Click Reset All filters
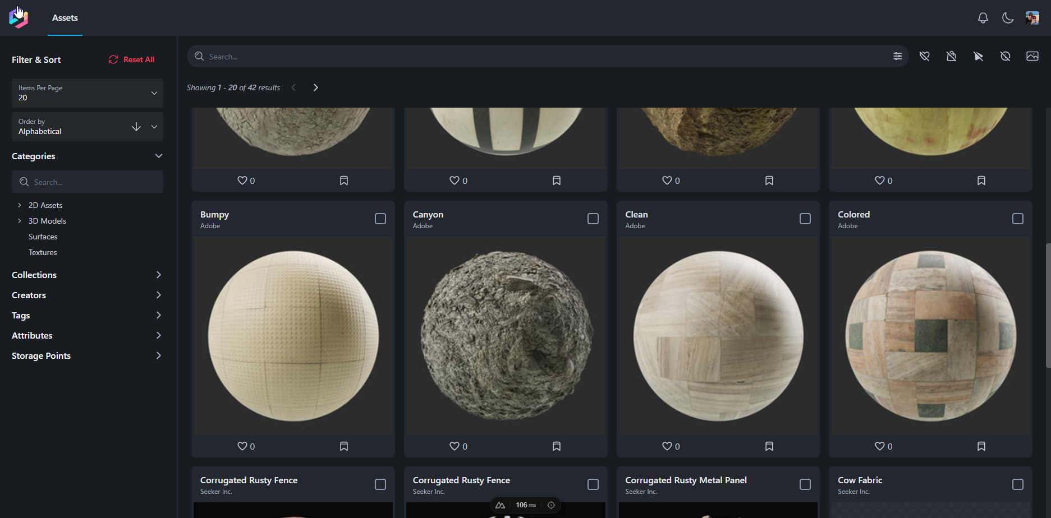The image size is (1051, 518). click(131, 59)
